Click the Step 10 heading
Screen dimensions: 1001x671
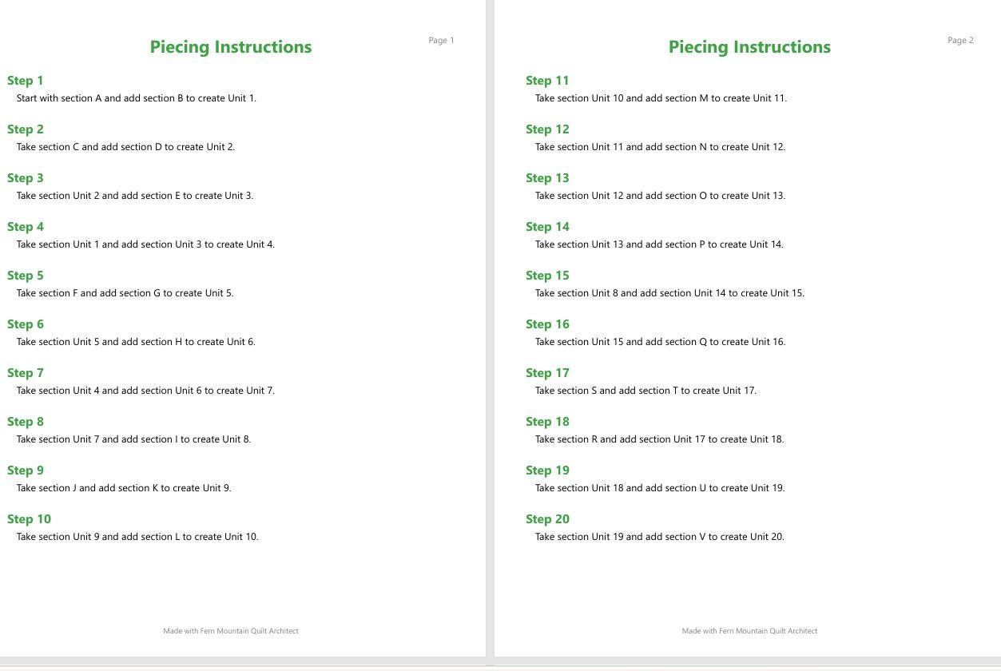point(29,518)
